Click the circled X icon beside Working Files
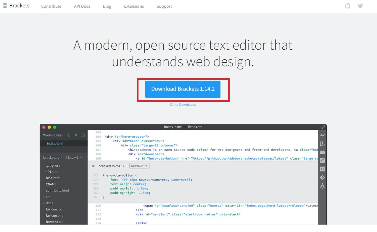Screen dimensions: 377x232 click(x=68, y=135)
